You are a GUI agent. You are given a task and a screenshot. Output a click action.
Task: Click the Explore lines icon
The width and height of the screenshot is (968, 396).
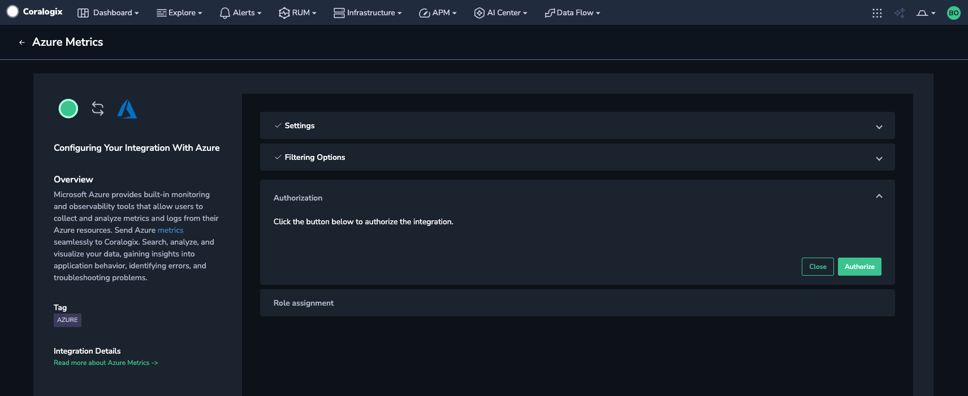click(x=162, y=13)
